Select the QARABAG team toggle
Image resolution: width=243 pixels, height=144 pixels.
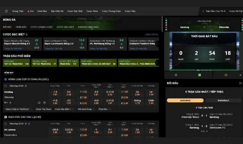pyautogui.click(x=185, y=100)
